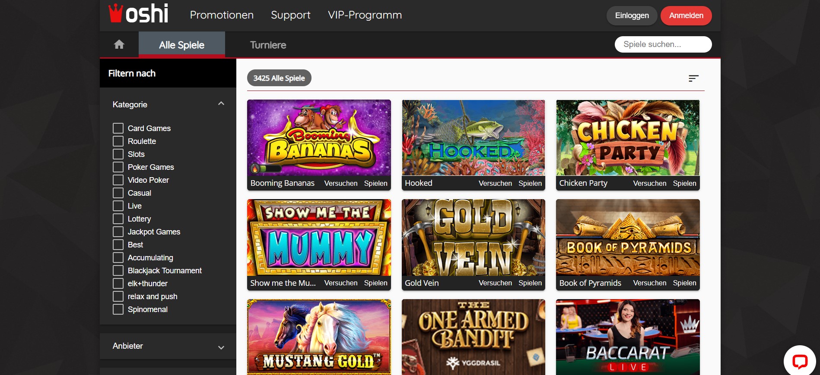Image resolution: width=820 pixels, height=375 pixels.
Task: Open the Booming Bananas game thumbnail
Action: click(x=319, y=138)
